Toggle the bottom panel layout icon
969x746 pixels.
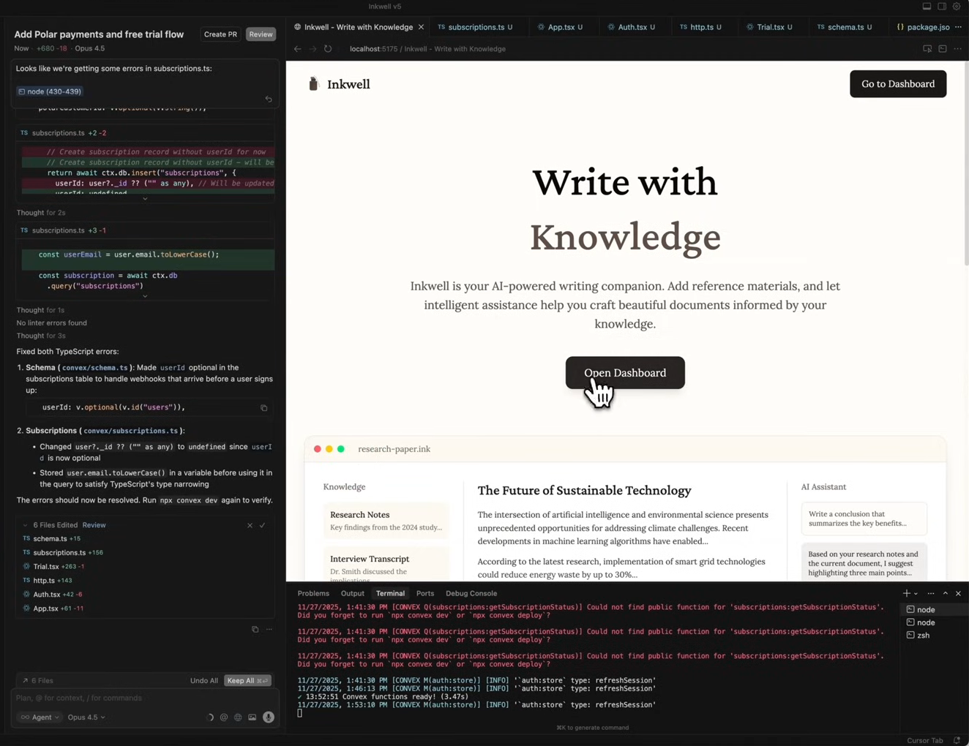(x=927, y=7)
